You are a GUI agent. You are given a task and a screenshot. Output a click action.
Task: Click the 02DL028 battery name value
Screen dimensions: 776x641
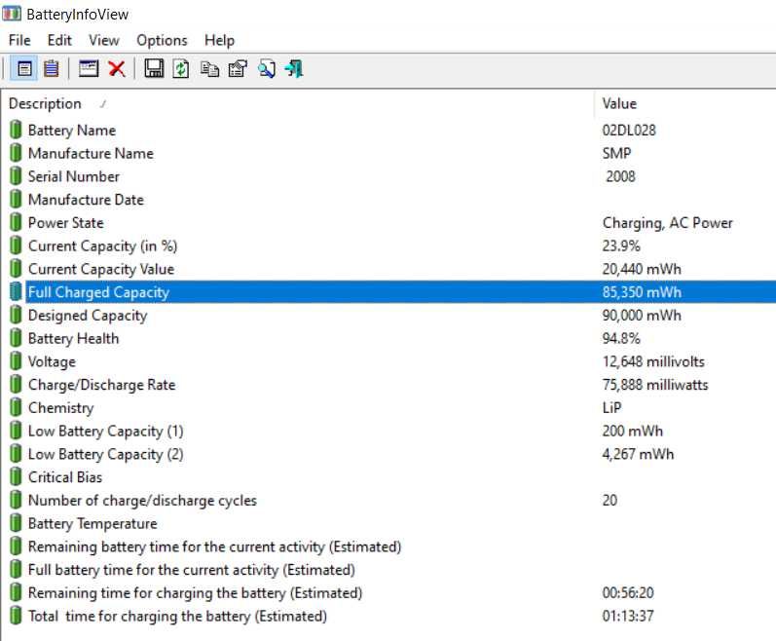point(629,130)
